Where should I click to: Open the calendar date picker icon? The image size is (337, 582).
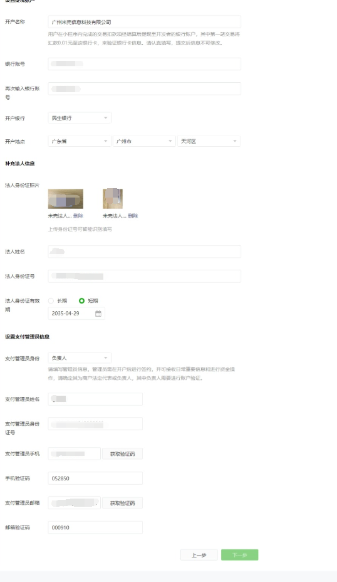pos(98,314)
